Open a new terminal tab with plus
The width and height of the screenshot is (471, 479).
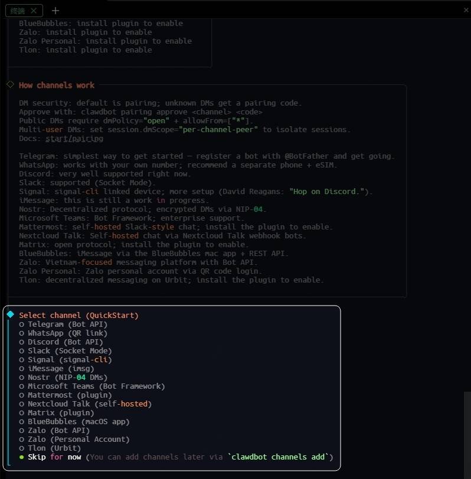pos(55,11)
